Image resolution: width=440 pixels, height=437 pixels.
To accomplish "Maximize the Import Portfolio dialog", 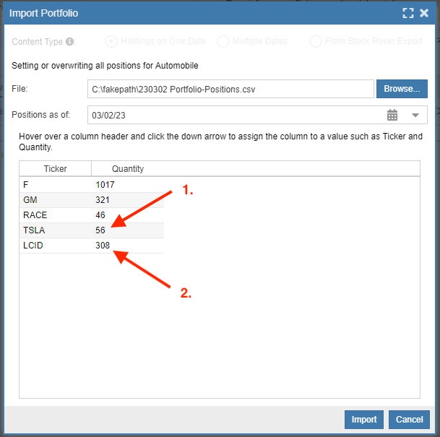I will pos(407,13).
